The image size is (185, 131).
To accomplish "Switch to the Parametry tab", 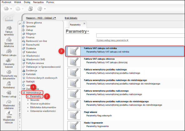I will point(75,25).
